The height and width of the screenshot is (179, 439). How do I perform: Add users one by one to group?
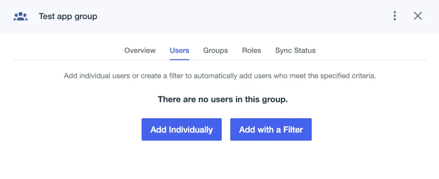tap(181, 130)
